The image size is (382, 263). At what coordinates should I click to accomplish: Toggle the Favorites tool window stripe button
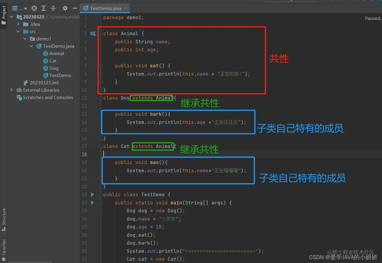tap(4, 250)
